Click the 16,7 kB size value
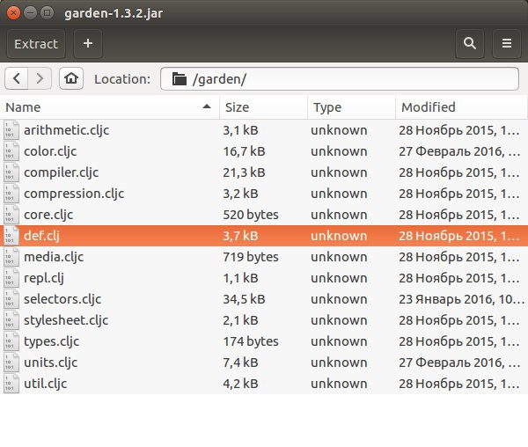The height and width of the screenshot is (447, 528). (244, 152)
